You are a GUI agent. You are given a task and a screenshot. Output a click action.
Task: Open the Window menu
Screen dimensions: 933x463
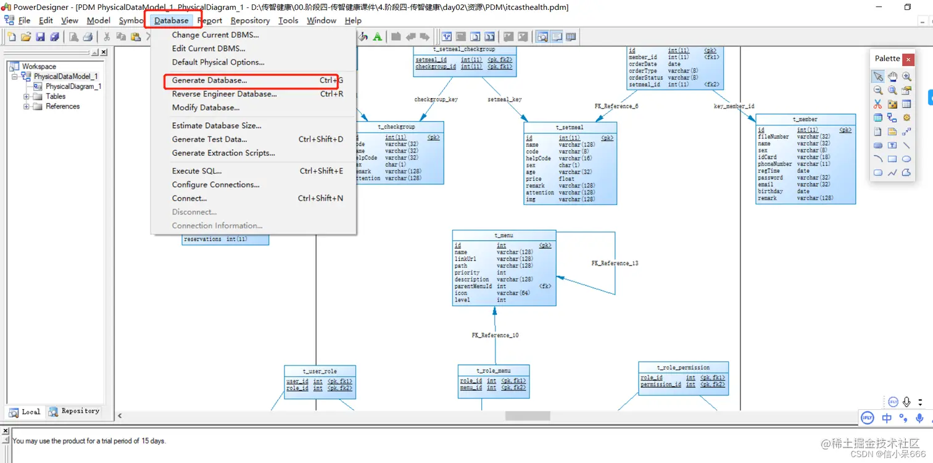point(321,20)
